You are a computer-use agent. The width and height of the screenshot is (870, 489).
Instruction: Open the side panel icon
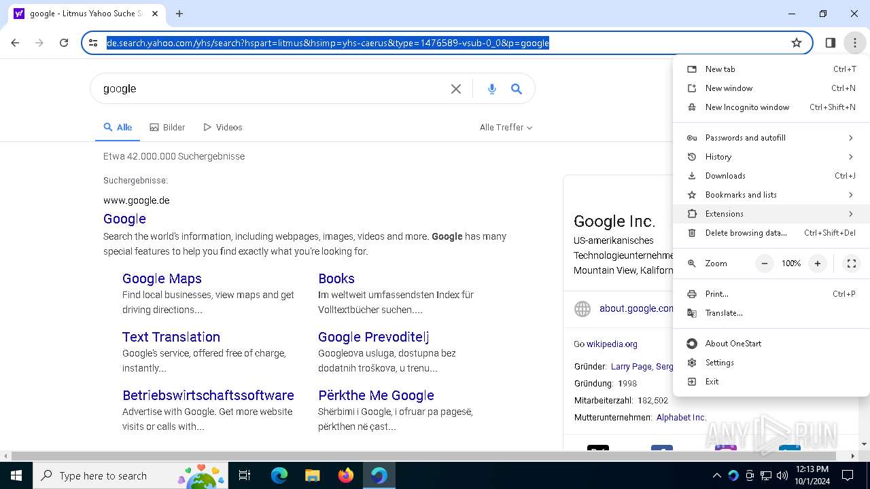[830, 43]
